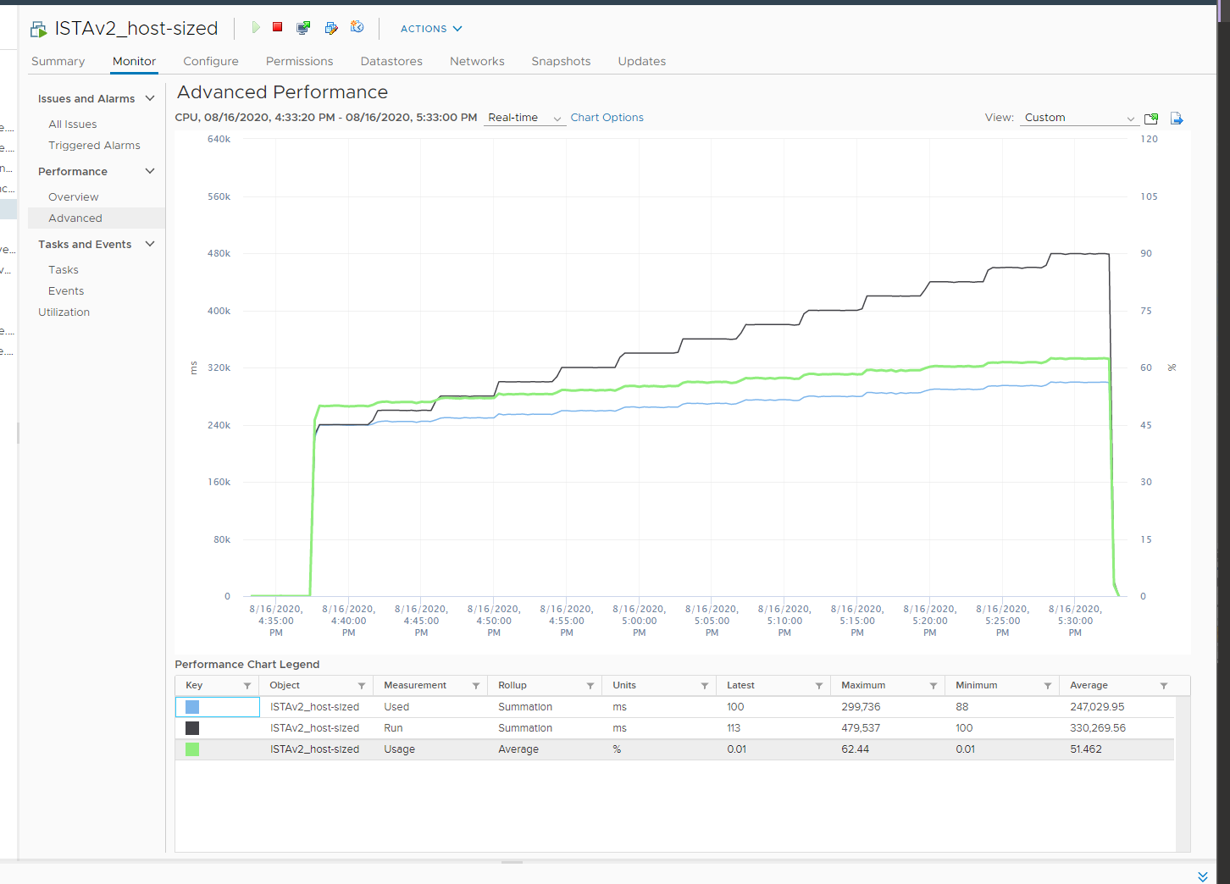The width and height of the screenshot is (1230, 884).
Task: Click the ISTAv2_host-sized VM icon
Action: [38, 30]
